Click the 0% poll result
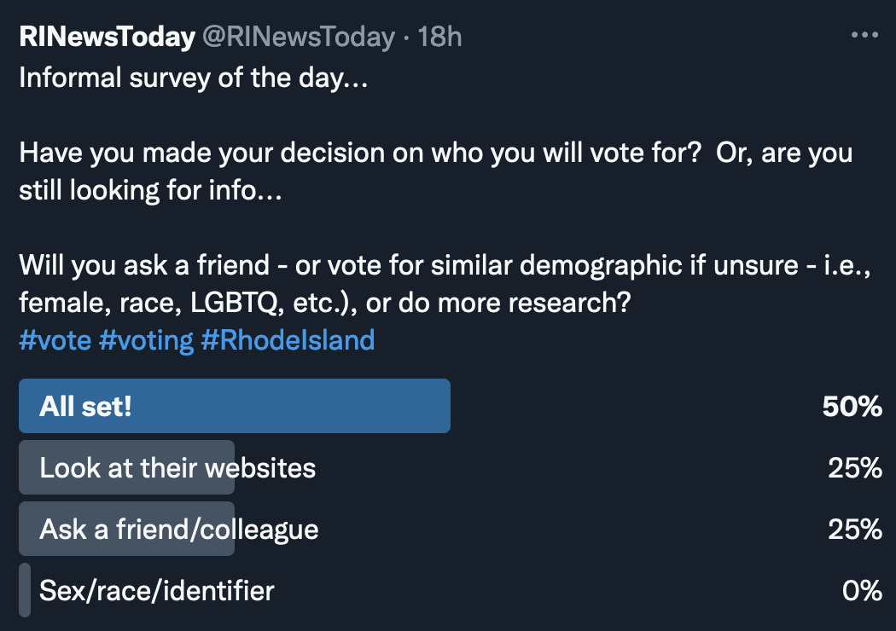Image resolution: width=896 pixels, height=631 pixels. 861,590
